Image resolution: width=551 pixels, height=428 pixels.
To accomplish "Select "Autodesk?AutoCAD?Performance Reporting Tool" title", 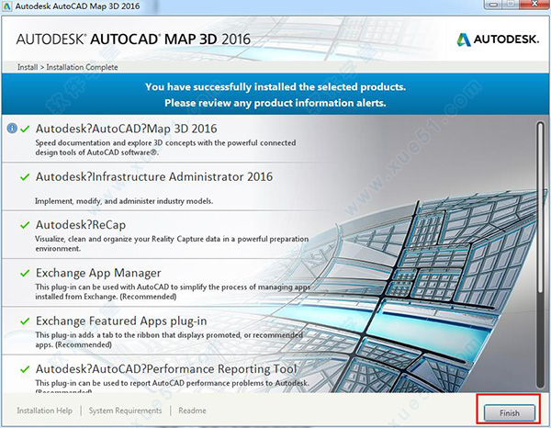I will click(x=166, y=369).
